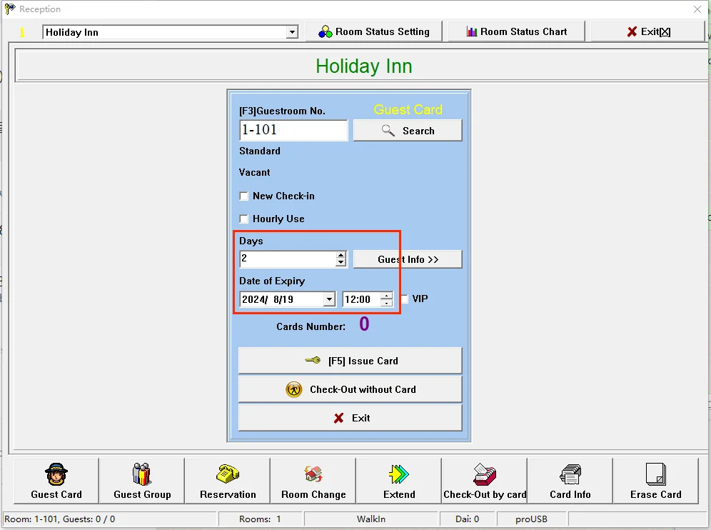Viewport: 711px width, 530px height.
Task: Click the [F5] Issue Card button
Action: pyautogui.click(x=350, y=361)
